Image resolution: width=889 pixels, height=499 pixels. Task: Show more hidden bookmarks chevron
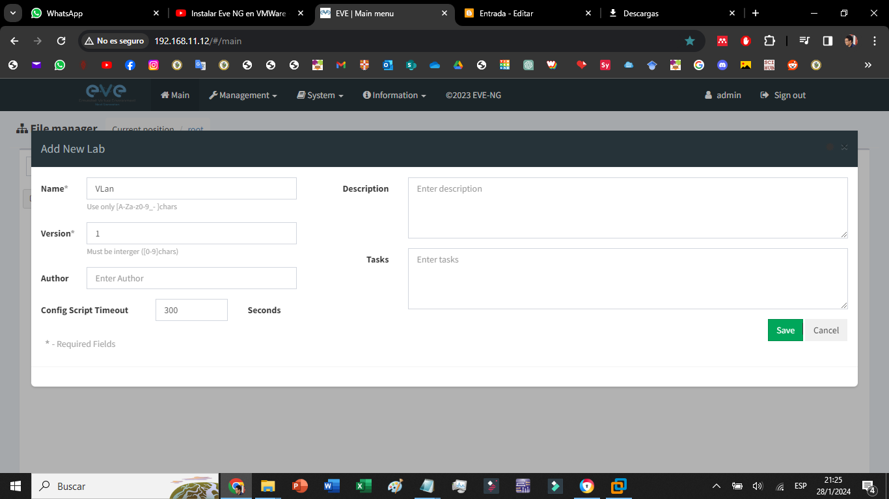868,65
